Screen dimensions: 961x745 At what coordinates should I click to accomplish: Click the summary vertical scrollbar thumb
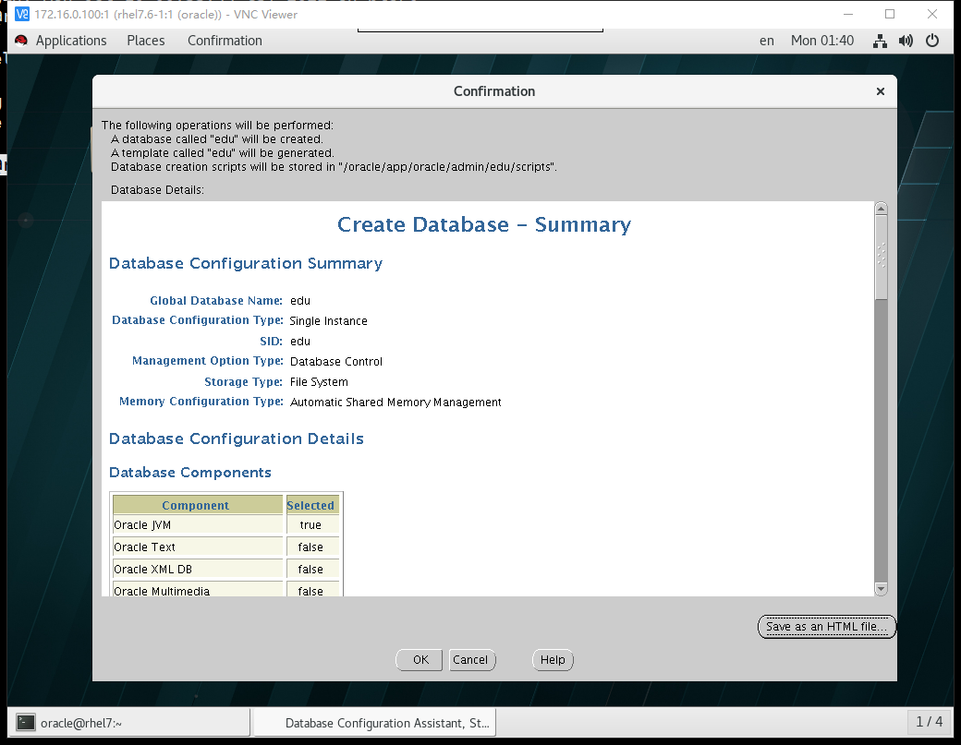click(882, 258)
